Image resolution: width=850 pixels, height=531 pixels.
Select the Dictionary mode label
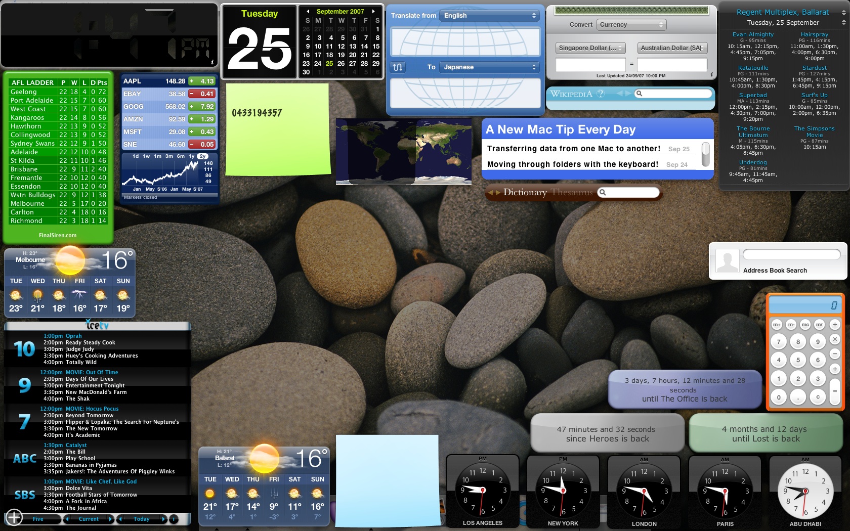[x=525, y=192]
